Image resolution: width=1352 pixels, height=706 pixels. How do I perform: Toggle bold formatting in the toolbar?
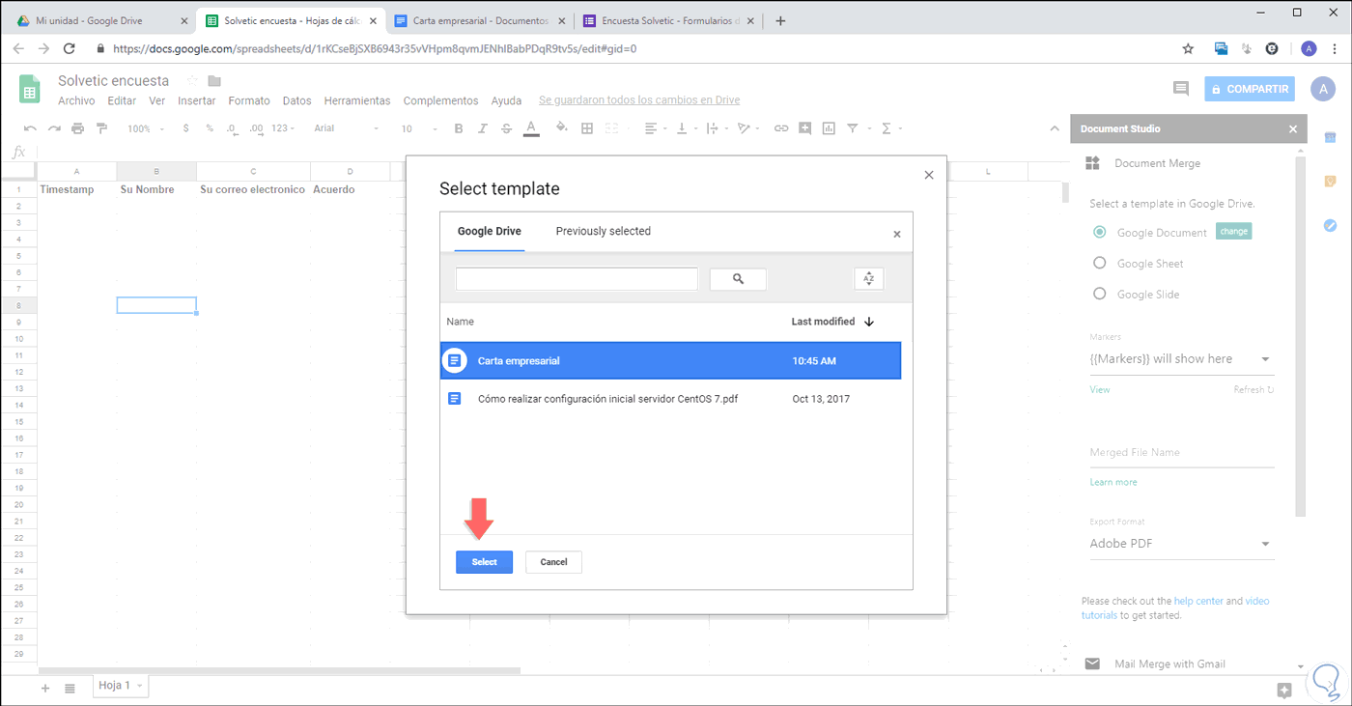pyautogui.click(x=459, y=128)
